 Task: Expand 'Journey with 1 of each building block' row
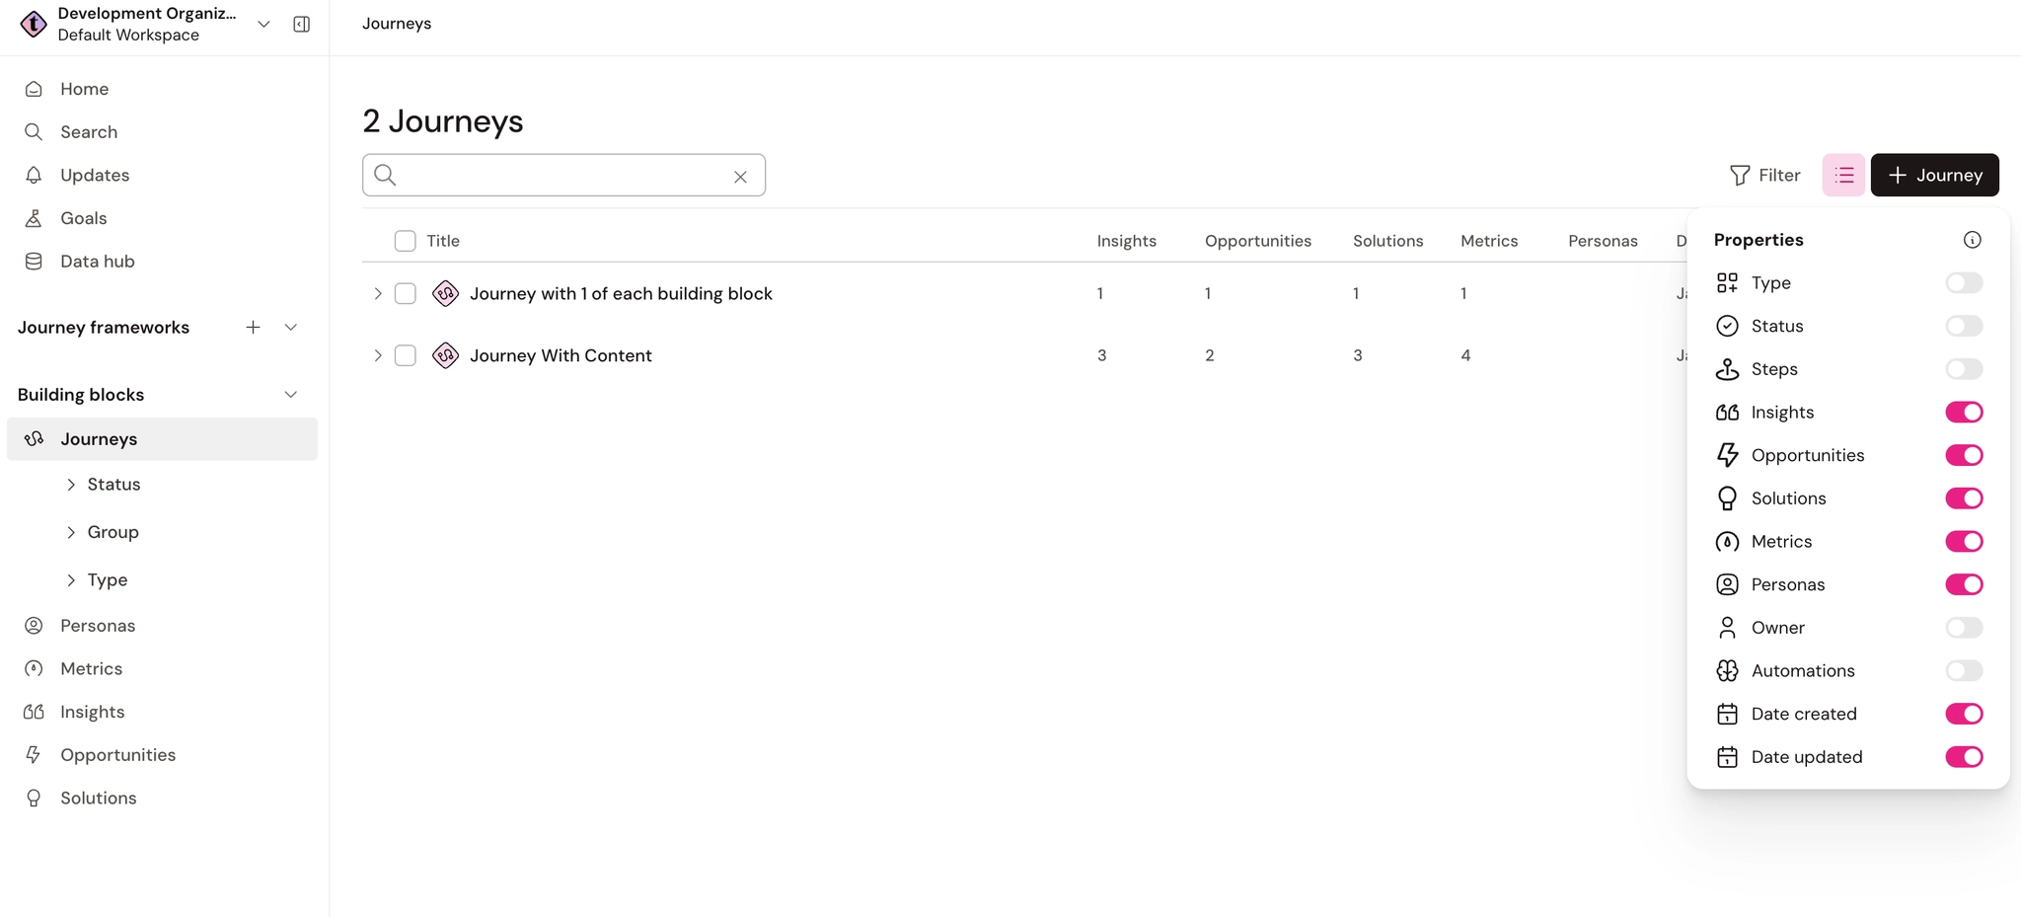click(377, 293)
